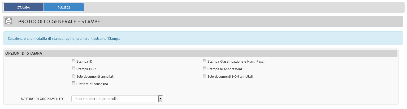Open the dropdown arrow for Metodo di ordinamento
The width and height of the screenshot is (407, 109).
coord(160,99)
